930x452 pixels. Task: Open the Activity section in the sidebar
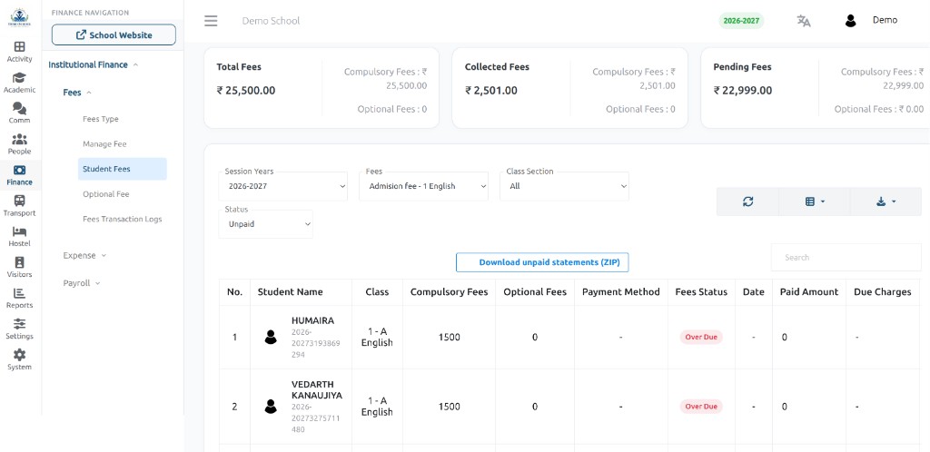pyautogui.click(x=20, y=52)
